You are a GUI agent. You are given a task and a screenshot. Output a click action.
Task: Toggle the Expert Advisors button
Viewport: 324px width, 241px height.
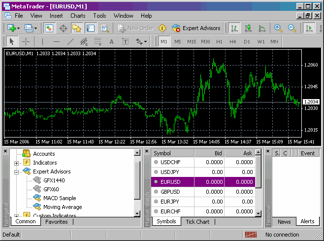(x=196, y=28)
